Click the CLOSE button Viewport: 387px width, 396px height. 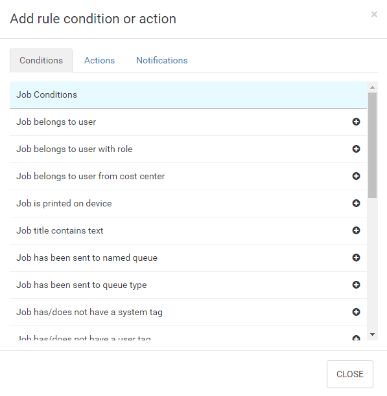click(350, 374)
